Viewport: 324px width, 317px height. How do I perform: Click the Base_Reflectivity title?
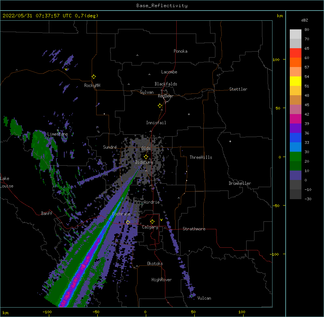[162, 6]
